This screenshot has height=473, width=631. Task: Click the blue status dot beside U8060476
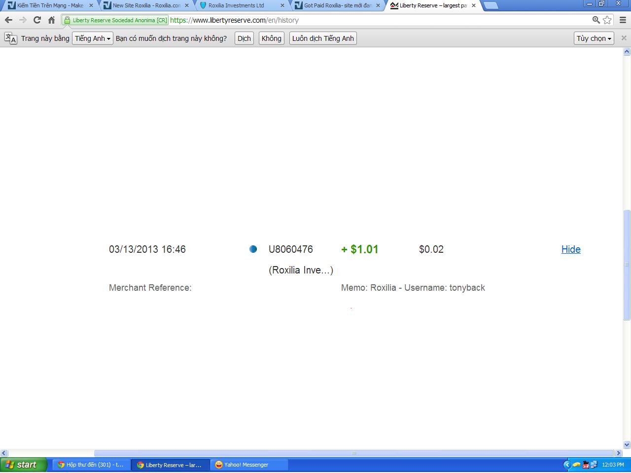tap(253, 249)
